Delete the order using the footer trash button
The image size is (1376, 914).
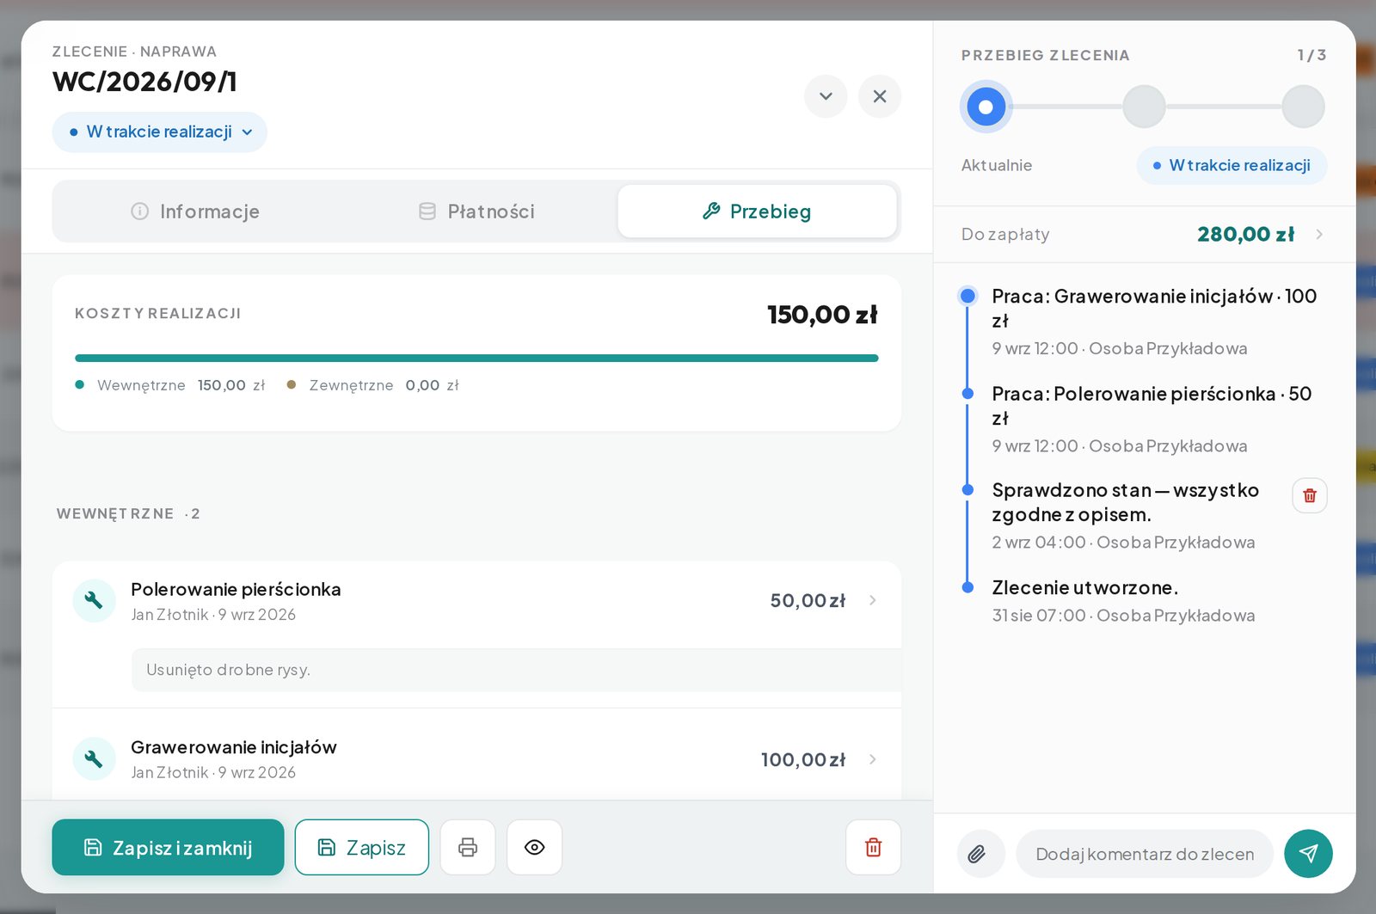point(873,847)
